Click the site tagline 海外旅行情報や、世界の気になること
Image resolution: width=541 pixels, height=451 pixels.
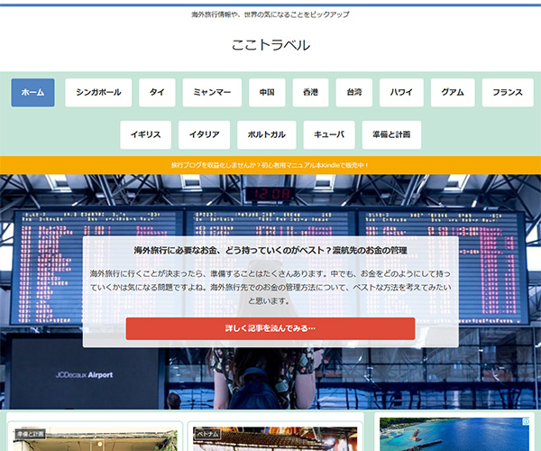tap(270, 14)
